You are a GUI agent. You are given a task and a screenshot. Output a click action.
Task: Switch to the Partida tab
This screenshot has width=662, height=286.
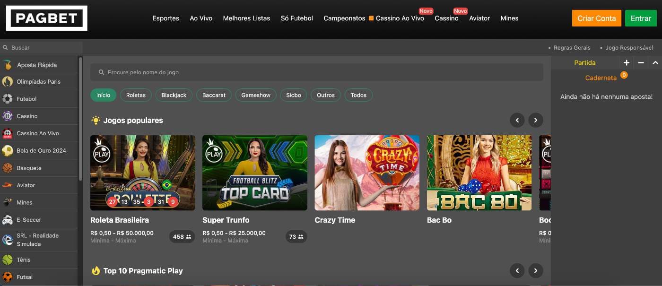pyautogui.click(x=585, y=62)
